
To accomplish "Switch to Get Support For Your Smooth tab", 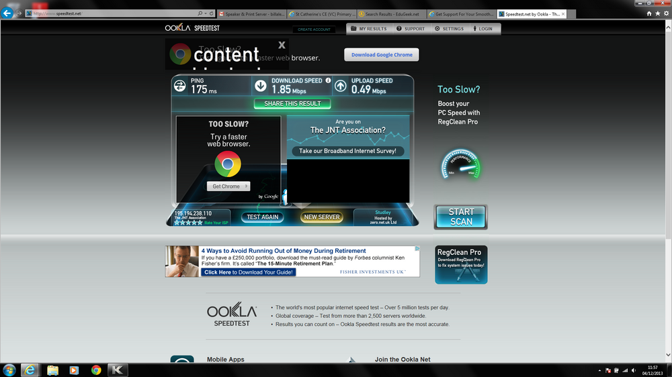I will coord(462,14).
